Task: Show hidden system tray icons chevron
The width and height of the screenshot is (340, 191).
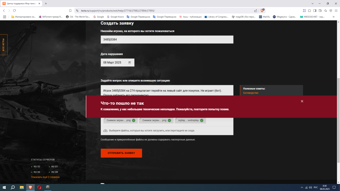Action: tap(302, 187)
